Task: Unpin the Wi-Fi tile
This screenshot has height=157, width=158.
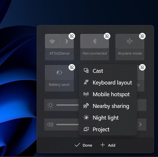Action: click(x=72, y=36)
